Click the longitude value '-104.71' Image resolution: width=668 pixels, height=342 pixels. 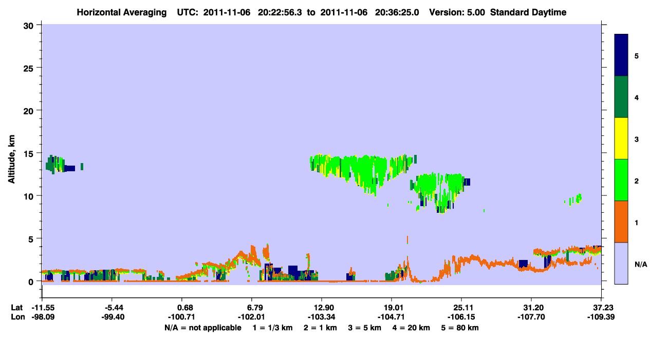[392, 317]
